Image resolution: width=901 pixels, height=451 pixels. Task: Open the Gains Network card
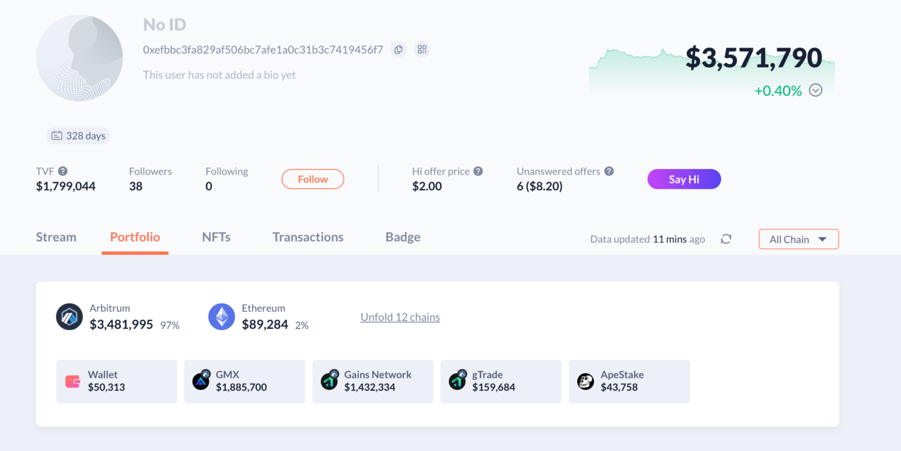pyautogui.click(x=372, y=381)
